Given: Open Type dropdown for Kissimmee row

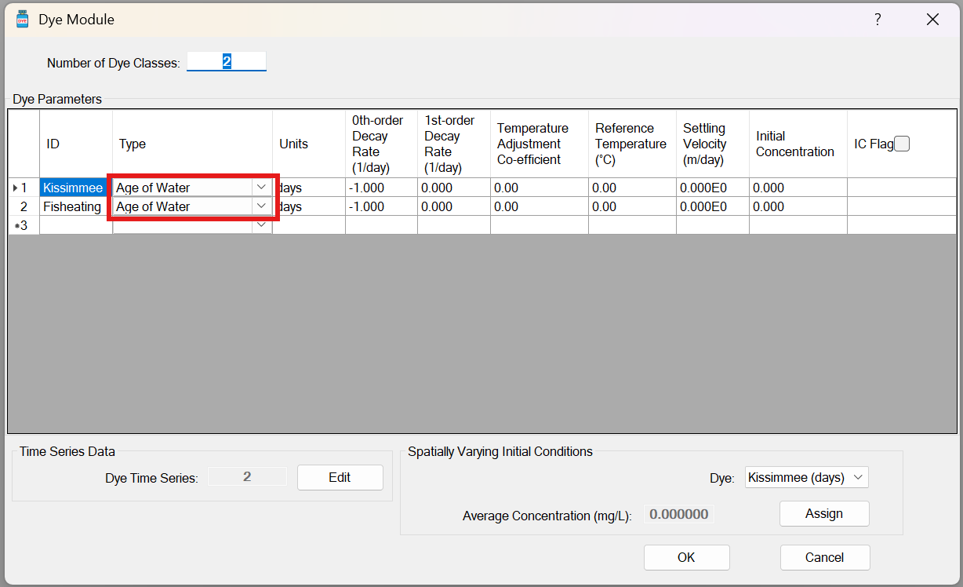Looking at the screenshot, I should 260,188.
